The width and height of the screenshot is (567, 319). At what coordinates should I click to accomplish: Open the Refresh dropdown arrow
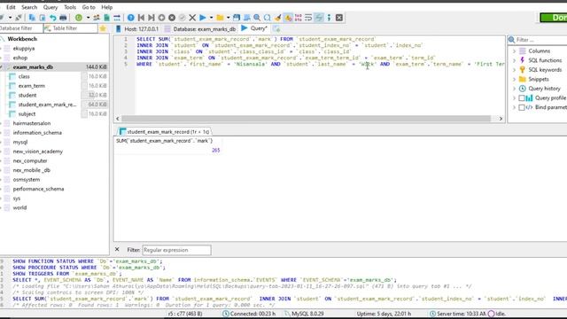tap(88, 18)
